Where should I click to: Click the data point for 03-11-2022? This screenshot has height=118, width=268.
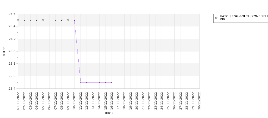pyautogui.click(x=31, y=20)
